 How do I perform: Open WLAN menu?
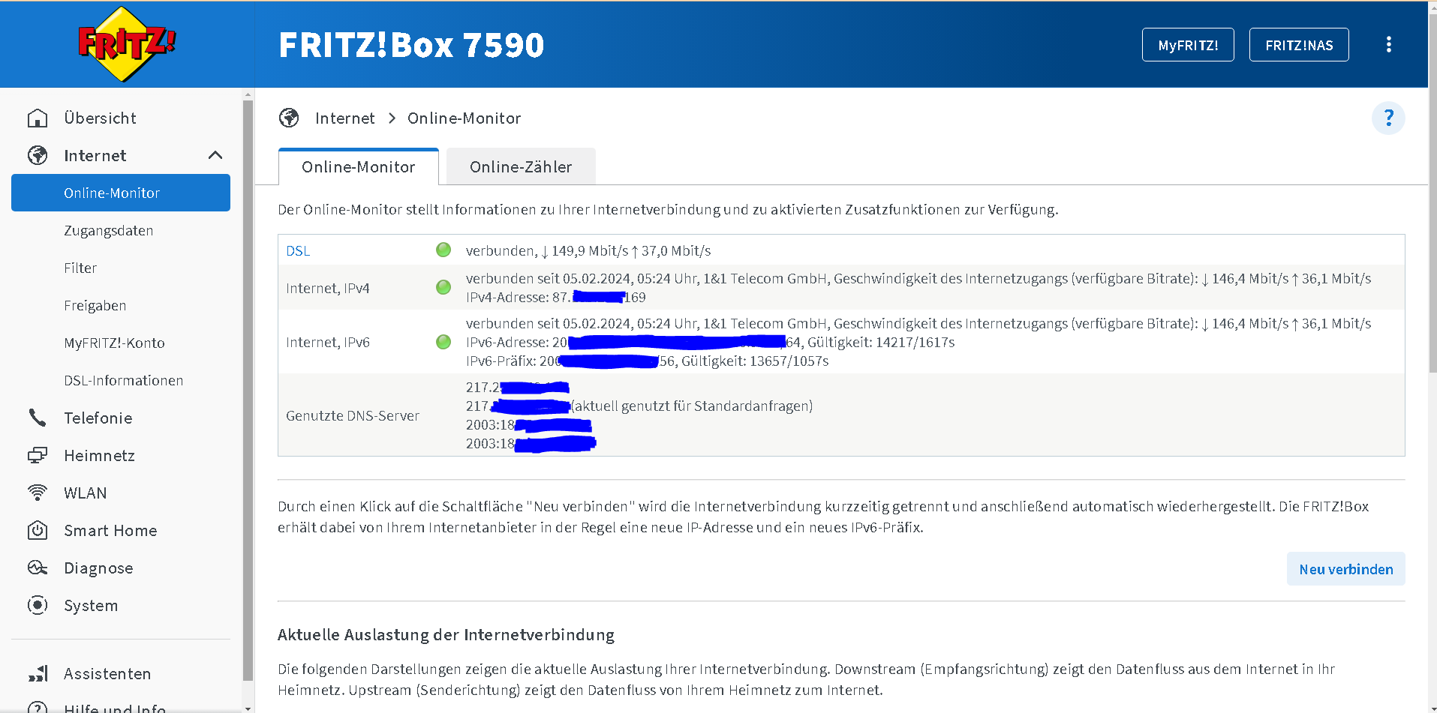coord(86,493)
